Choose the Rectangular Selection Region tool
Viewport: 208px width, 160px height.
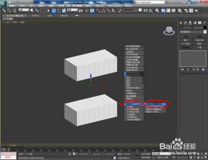click(42, 10)
